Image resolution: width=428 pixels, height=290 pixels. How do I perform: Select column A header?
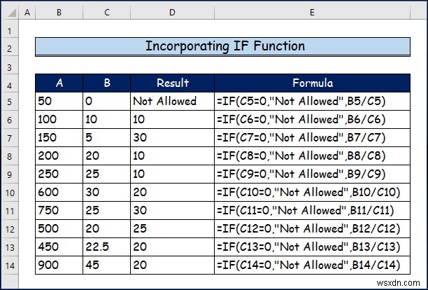27,13
